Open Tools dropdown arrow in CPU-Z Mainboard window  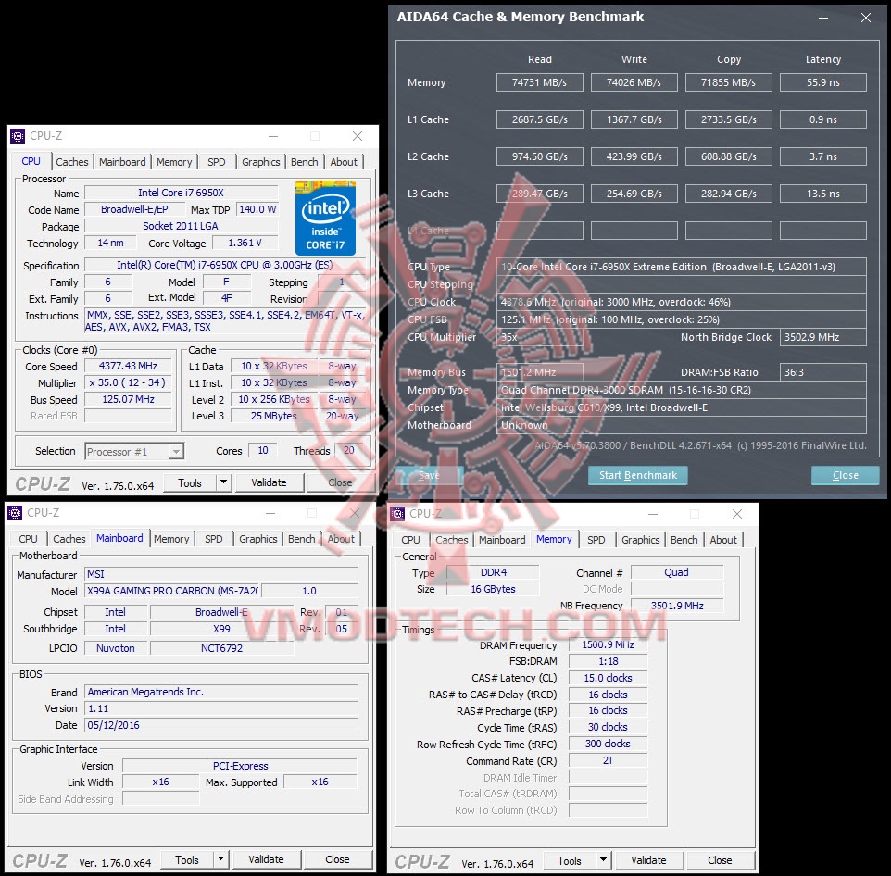click(x=221, y=859)
